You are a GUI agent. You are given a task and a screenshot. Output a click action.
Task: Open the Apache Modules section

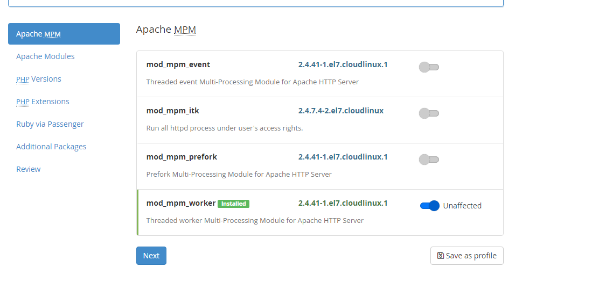point(45,56)
